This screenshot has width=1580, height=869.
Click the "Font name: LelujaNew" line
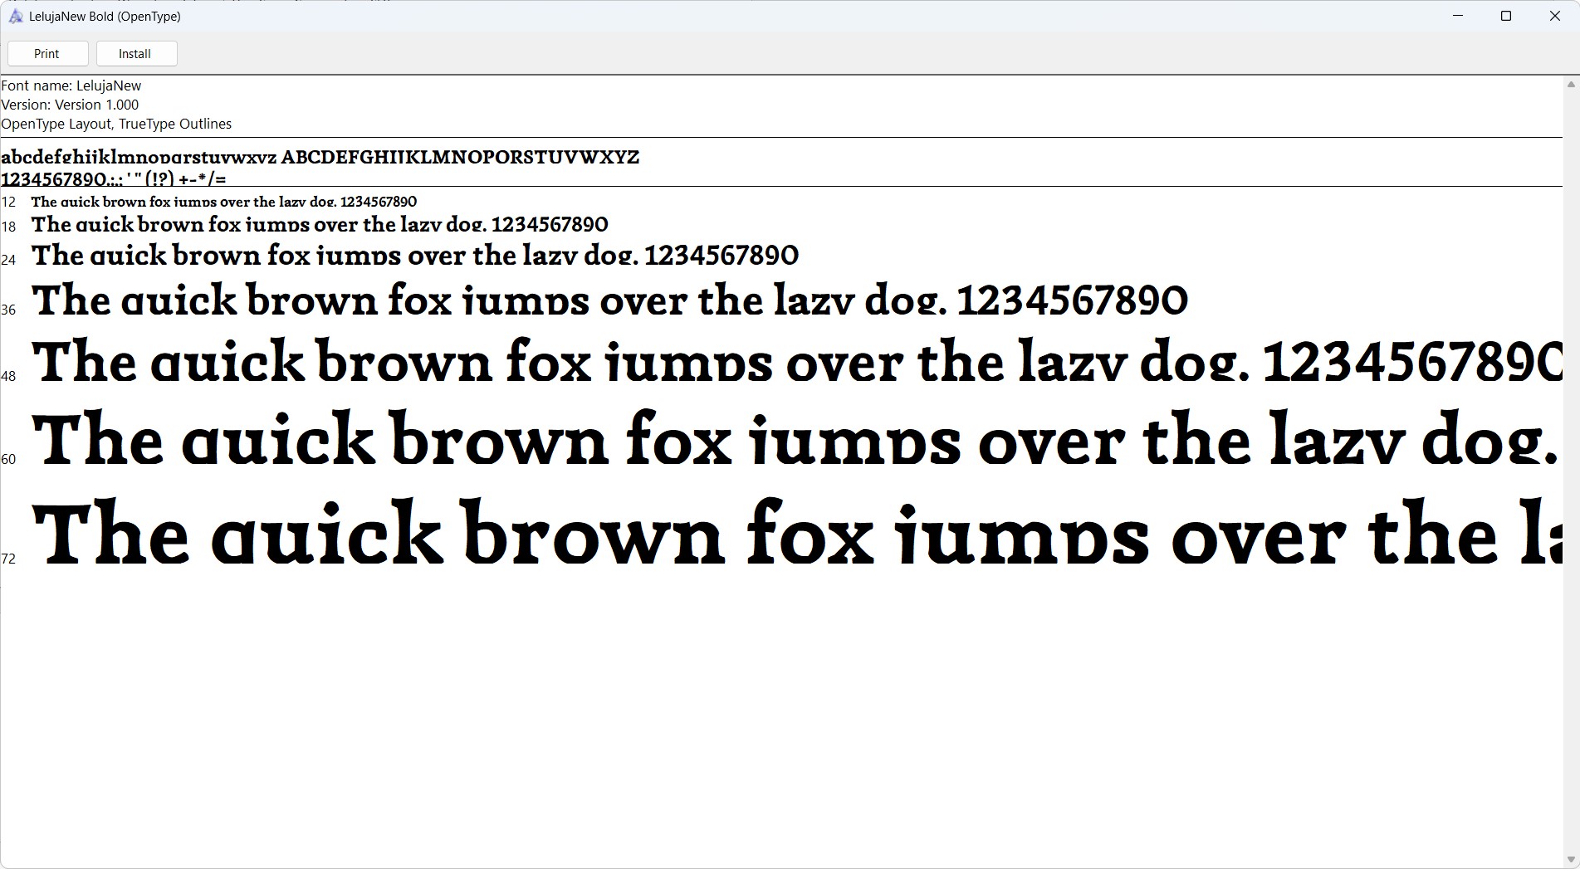[x=71, y=85]
